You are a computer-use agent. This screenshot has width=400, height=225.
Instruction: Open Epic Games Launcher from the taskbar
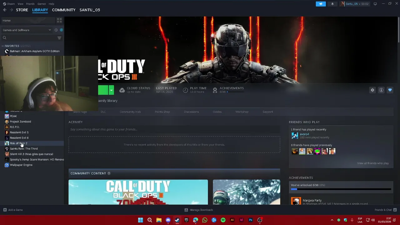coord(186,220)
